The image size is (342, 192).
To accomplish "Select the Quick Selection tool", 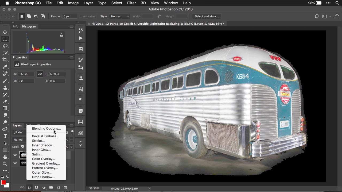I will click(5, 53).
